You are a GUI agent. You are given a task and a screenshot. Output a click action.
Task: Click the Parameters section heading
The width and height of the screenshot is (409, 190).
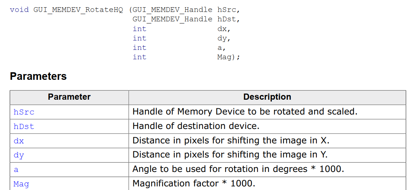(x=38, y=76)
